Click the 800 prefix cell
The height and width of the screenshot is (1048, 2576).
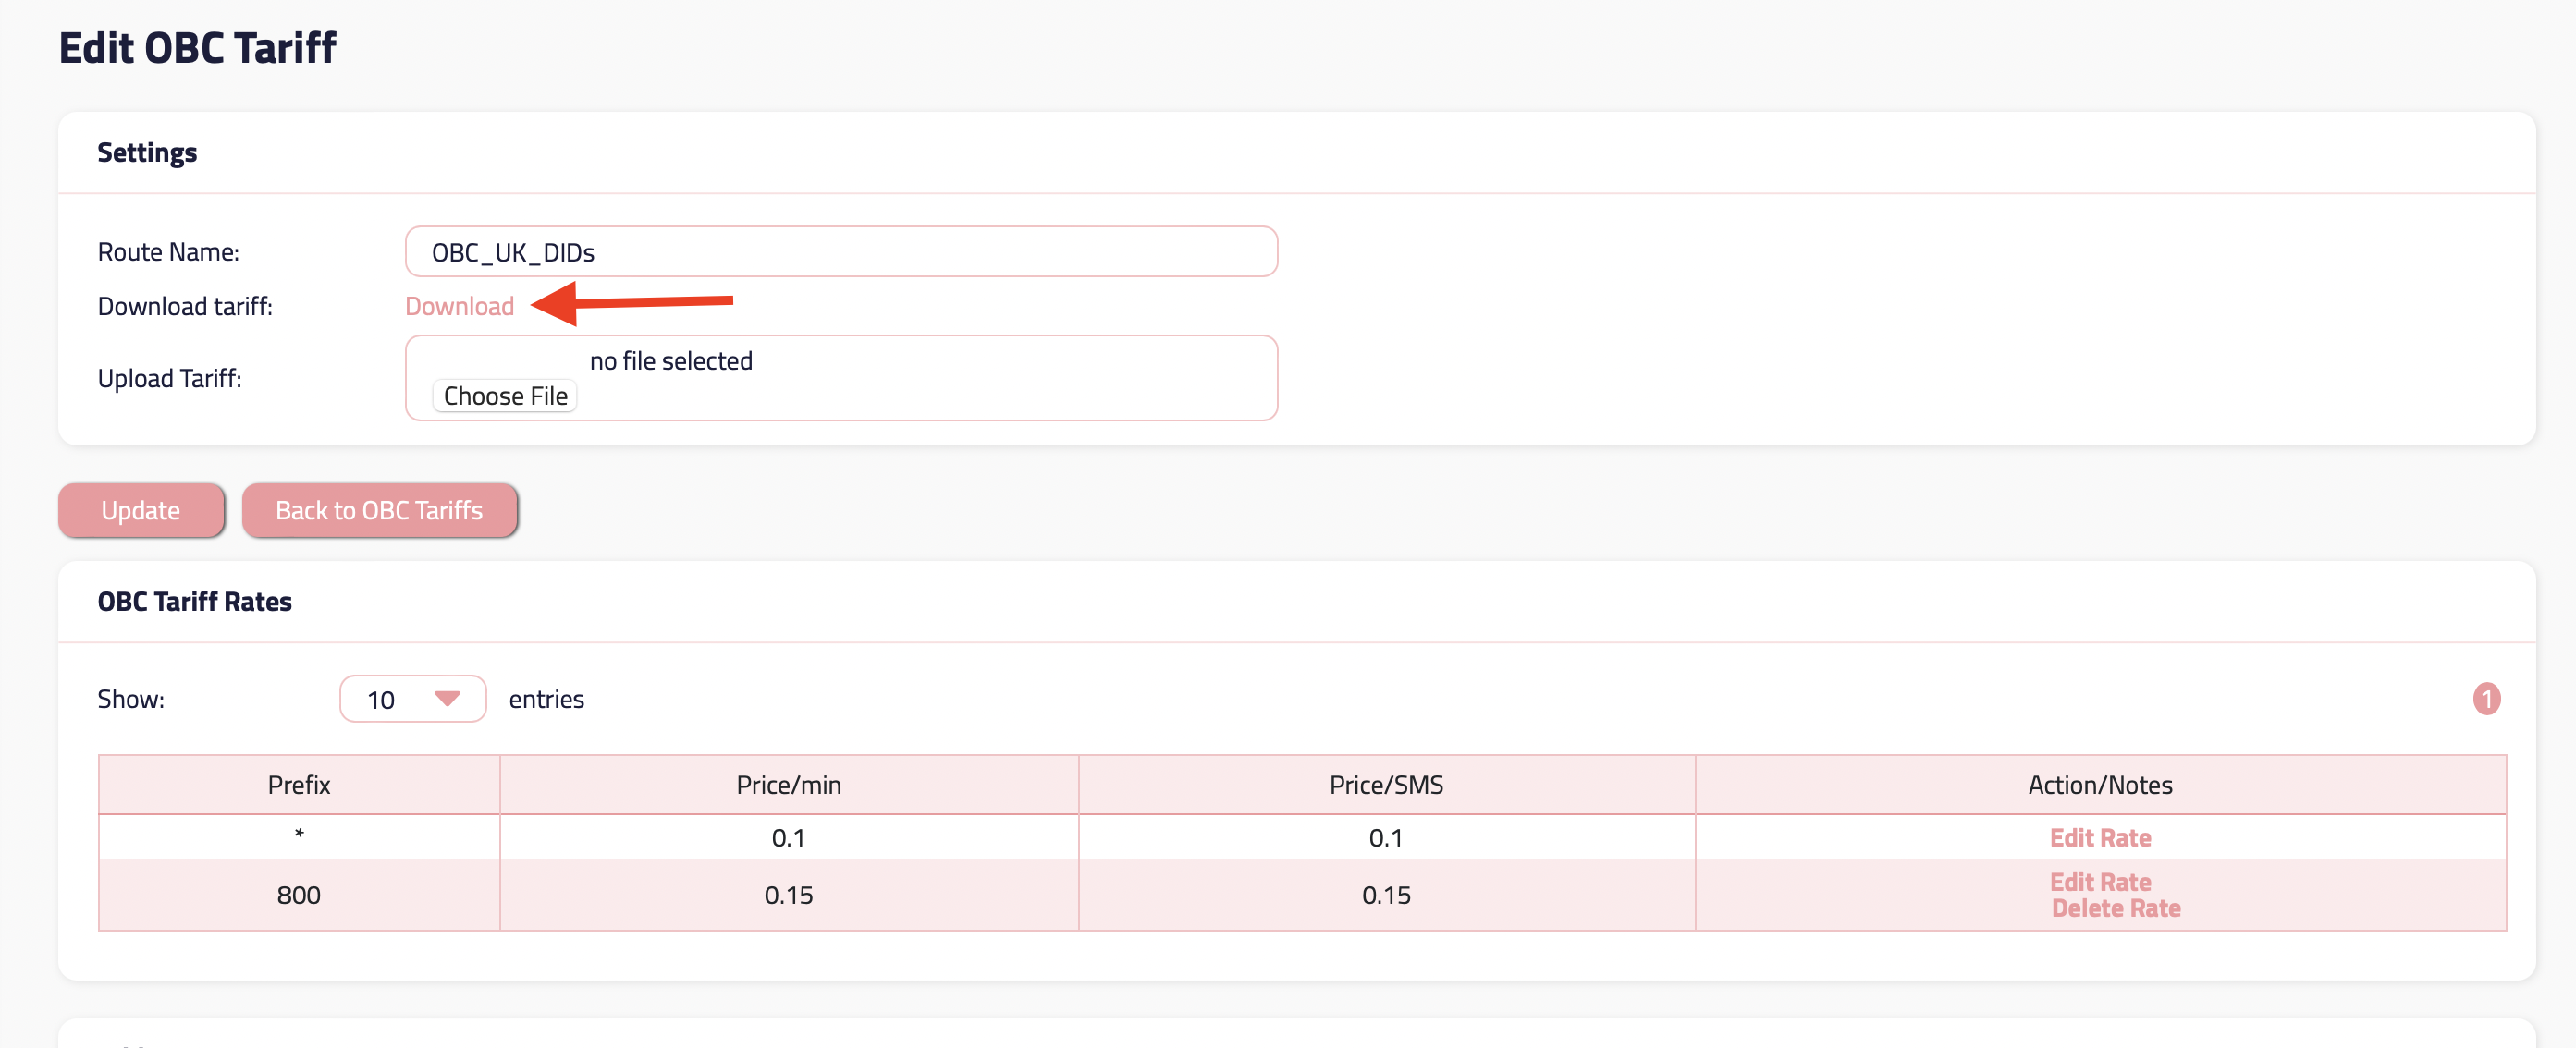(298, 896)
